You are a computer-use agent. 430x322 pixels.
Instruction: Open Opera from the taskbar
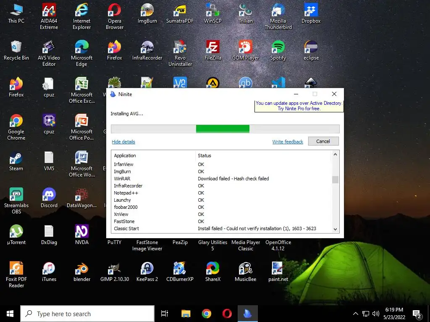(227, 314)
